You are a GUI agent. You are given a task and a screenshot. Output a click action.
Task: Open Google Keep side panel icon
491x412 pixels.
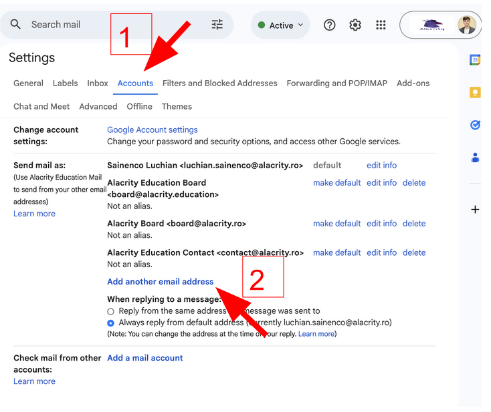click(x=475, y=93)
